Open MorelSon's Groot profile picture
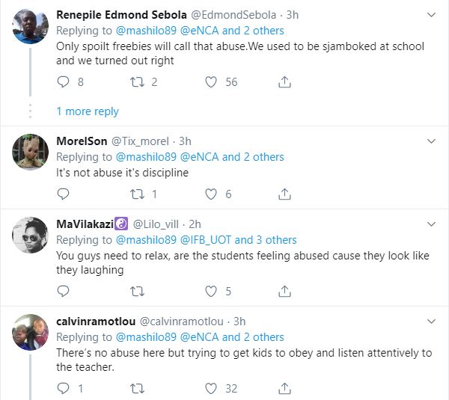 pyautogui.click(x=31, y=151)
